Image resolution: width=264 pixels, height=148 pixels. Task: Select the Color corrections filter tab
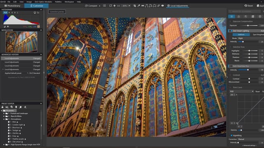tap(238, 16)
